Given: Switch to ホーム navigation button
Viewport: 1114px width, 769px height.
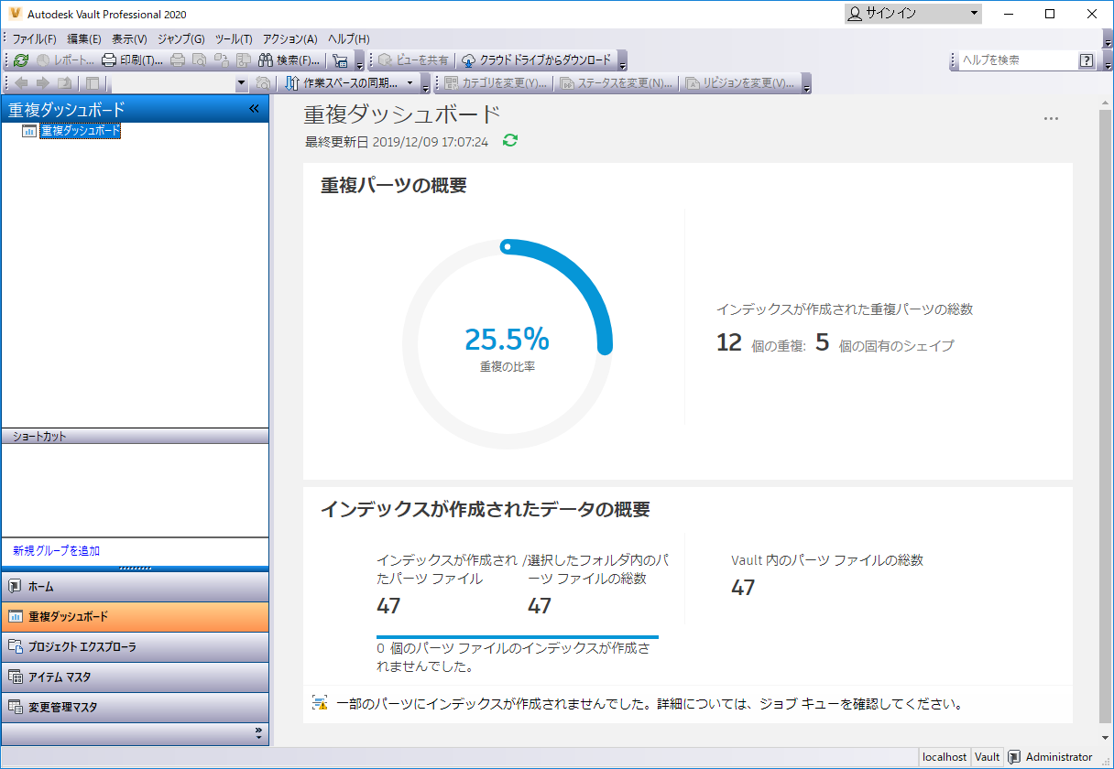Looking at the screenshot, I should click(x=136, y=587).
